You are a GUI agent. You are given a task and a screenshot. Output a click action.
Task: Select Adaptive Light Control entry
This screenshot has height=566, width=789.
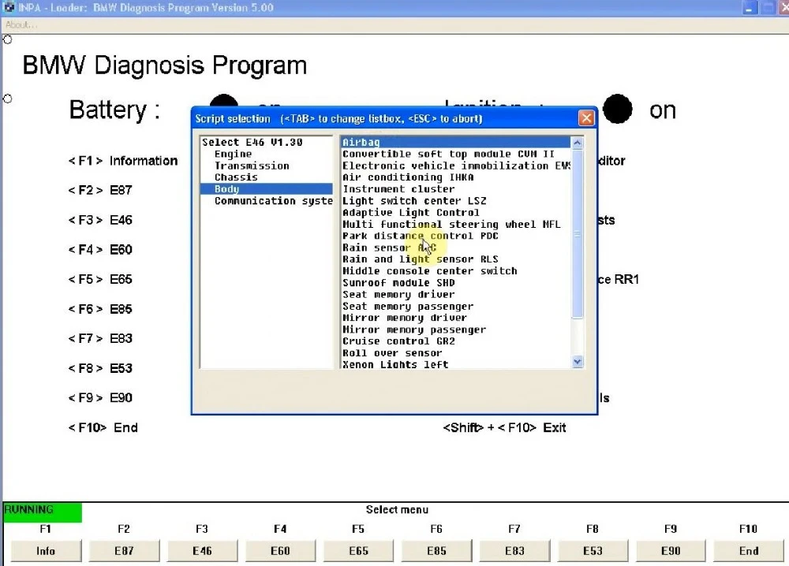[456, 212]
